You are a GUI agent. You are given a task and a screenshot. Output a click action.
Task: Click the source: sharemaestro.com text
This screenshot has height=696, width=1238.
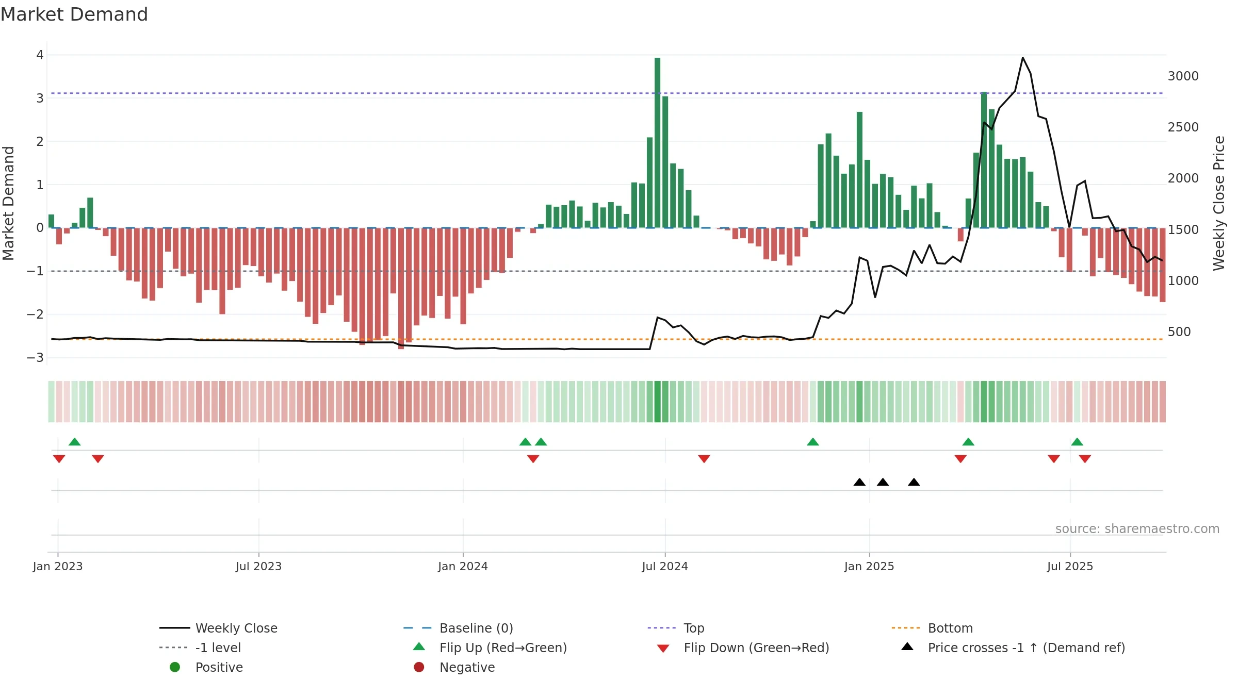tap(1137, 528)
